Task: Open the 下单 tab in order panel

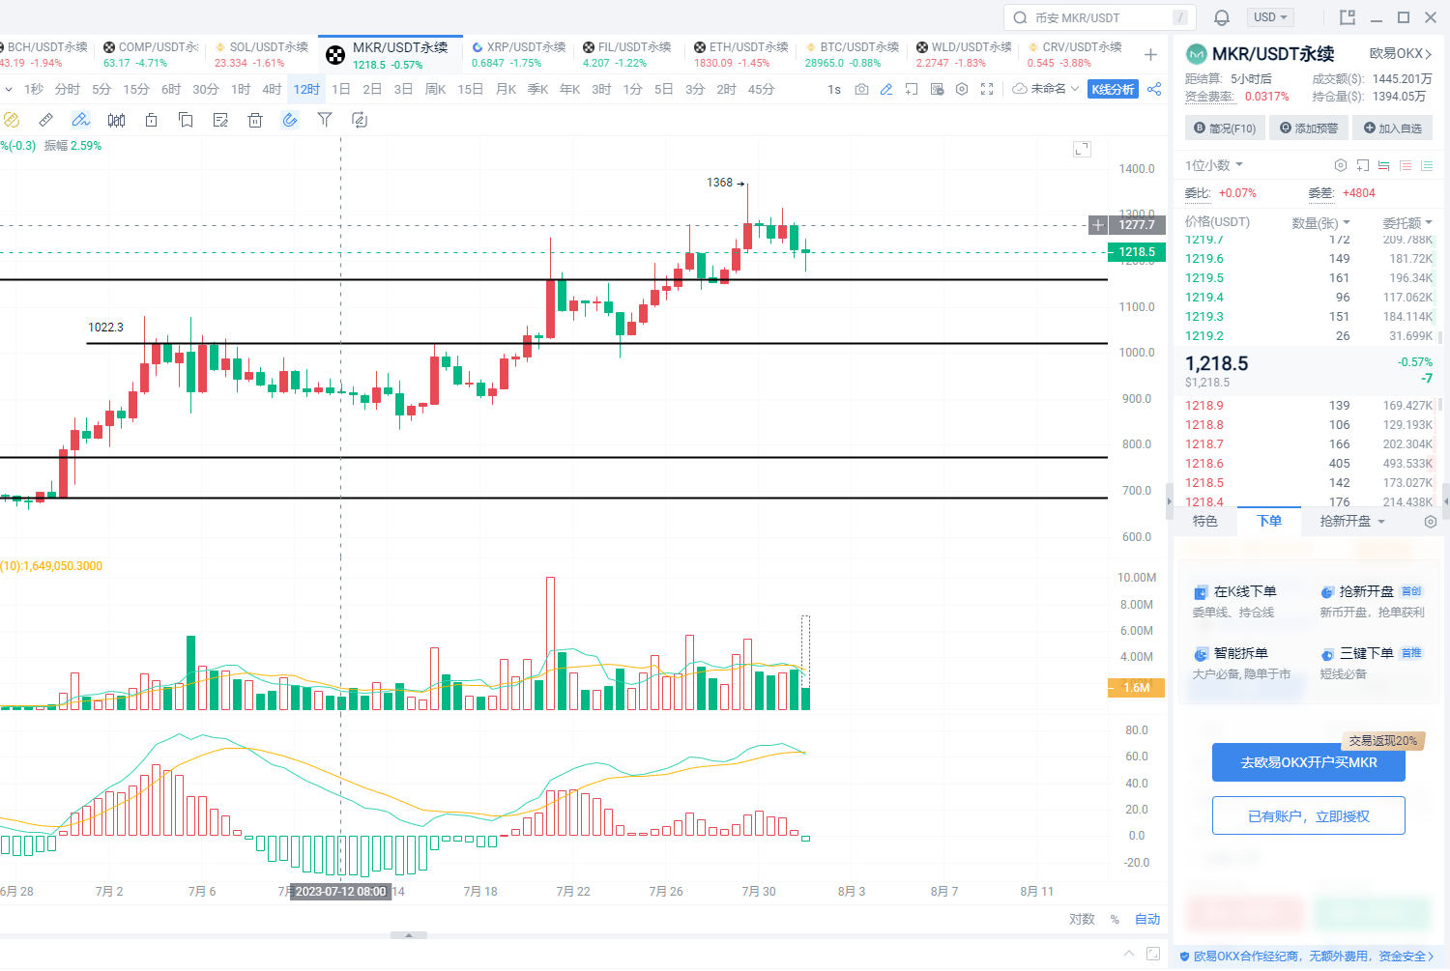Action: [1269, 521]
